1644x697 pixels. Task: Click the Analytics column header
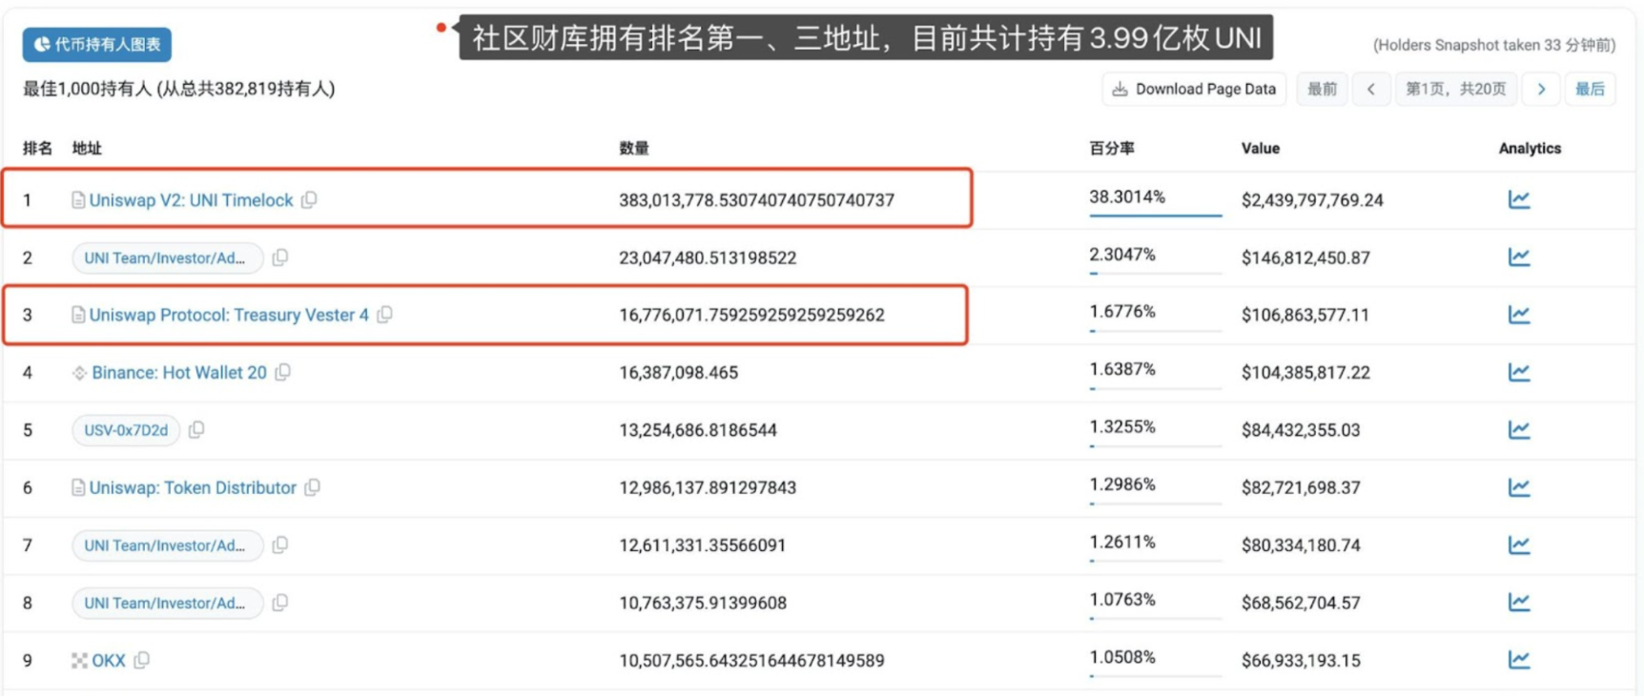1530,148
